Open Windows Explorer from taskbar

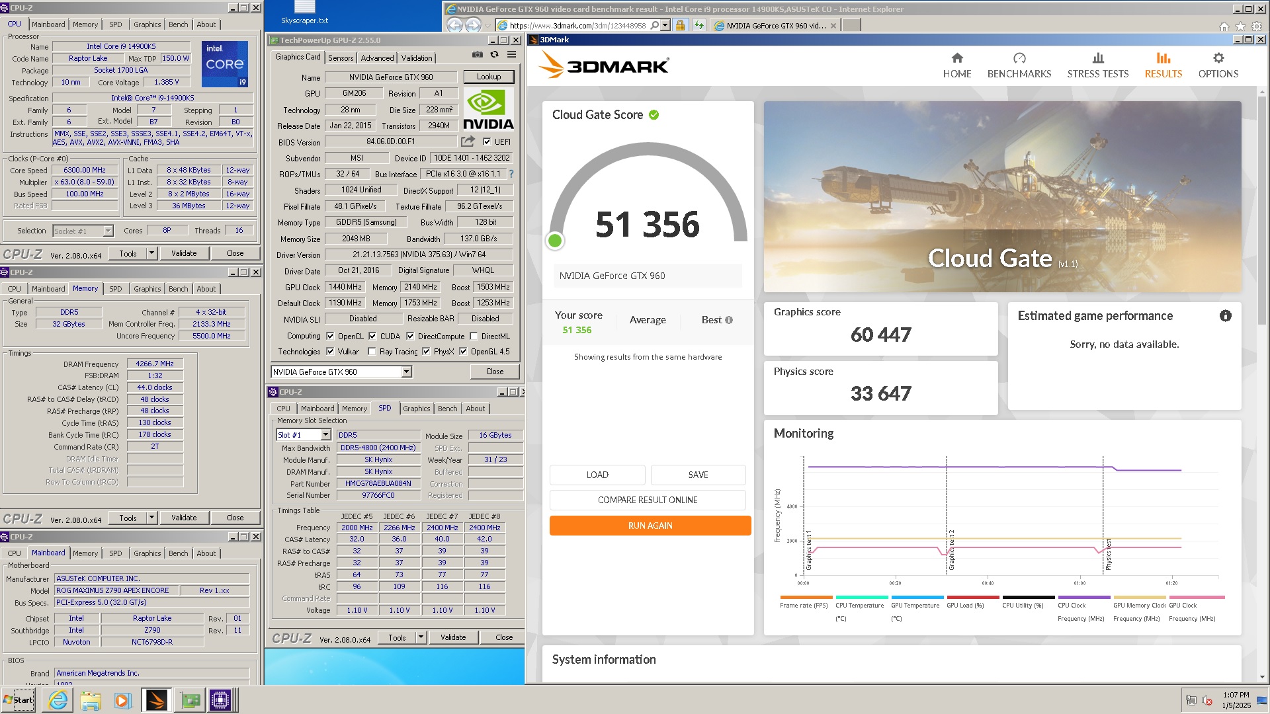[x=91, y=700]
